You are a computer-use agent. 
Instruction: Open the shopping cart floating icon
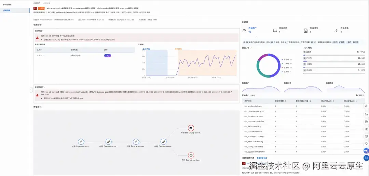click(x=366, y=115)
